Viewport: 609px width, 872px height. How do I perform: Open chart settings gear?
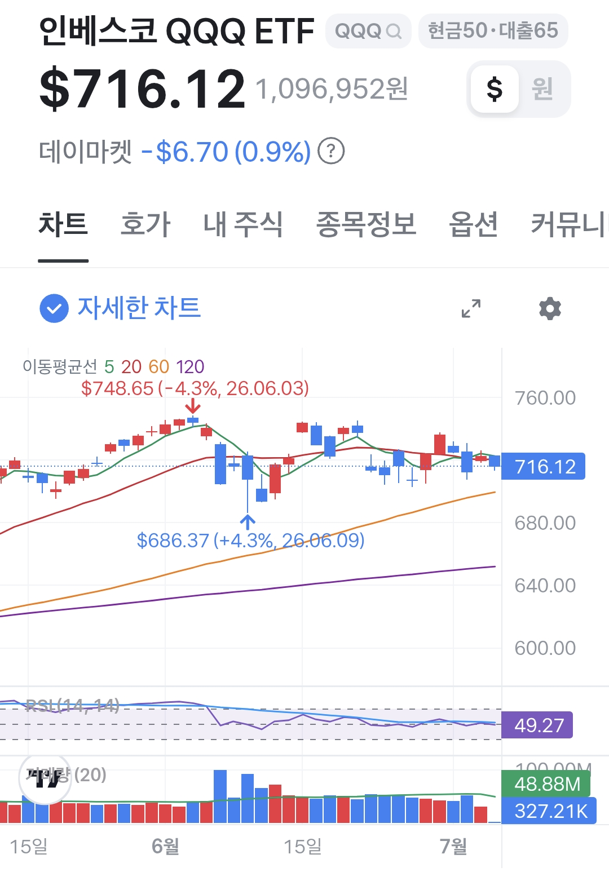pyautogui.click(x=550, y=308)
